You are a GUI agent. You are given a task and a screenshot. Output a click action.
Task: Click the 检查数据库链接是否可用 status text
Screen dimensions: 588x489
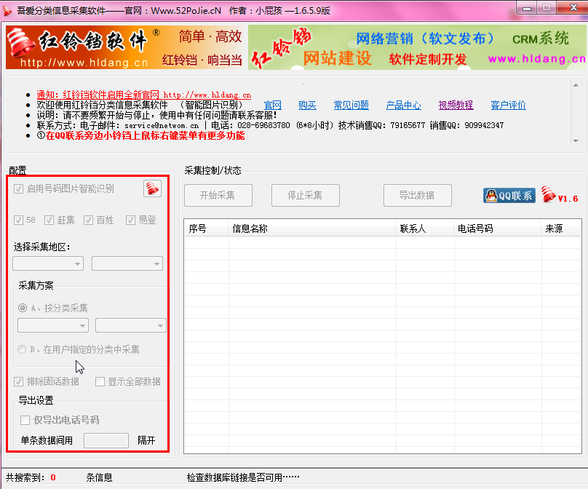pyautogui.click(x=243, y=477)
